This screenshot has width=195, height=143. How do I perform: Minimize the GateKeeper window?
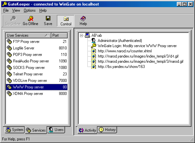[x=179, y=4]
